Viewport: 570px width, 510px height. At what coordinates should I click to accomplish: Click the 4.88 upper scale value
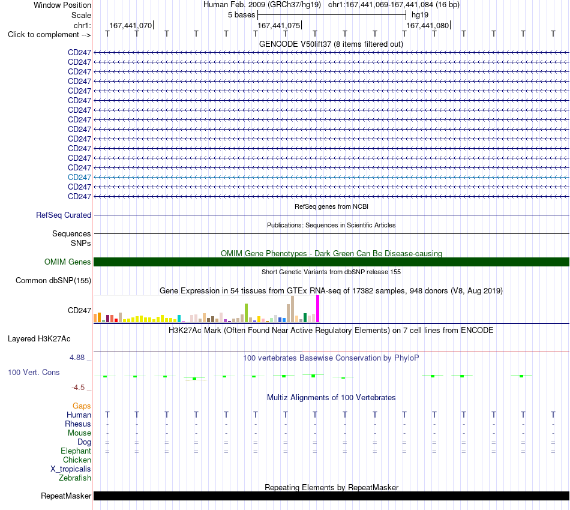click(x=77, y=358)
